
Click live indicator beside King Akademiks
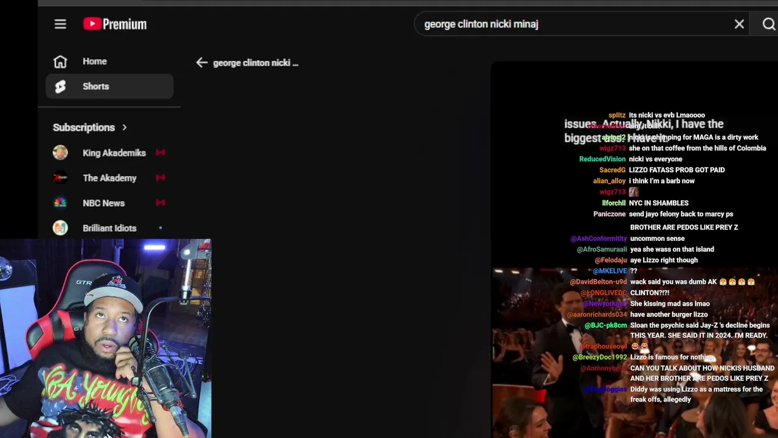pos(160,153)
